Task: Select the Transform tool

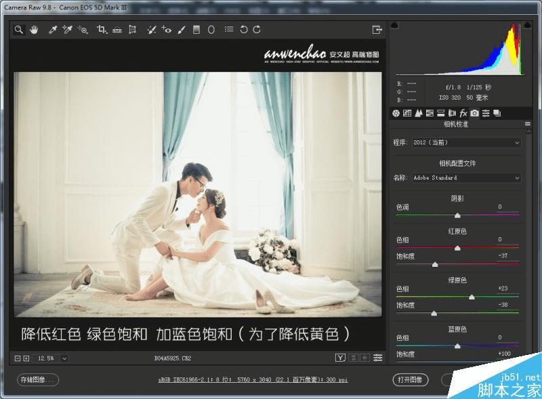Action: (x=132, y=30)
